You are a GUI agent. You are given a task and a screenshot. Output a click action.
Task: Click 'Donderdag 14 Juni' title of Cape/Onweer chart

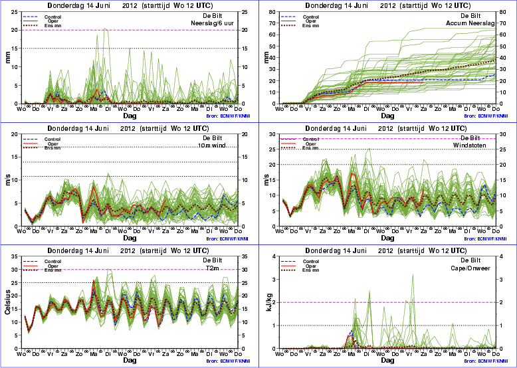tap(337, 250)
